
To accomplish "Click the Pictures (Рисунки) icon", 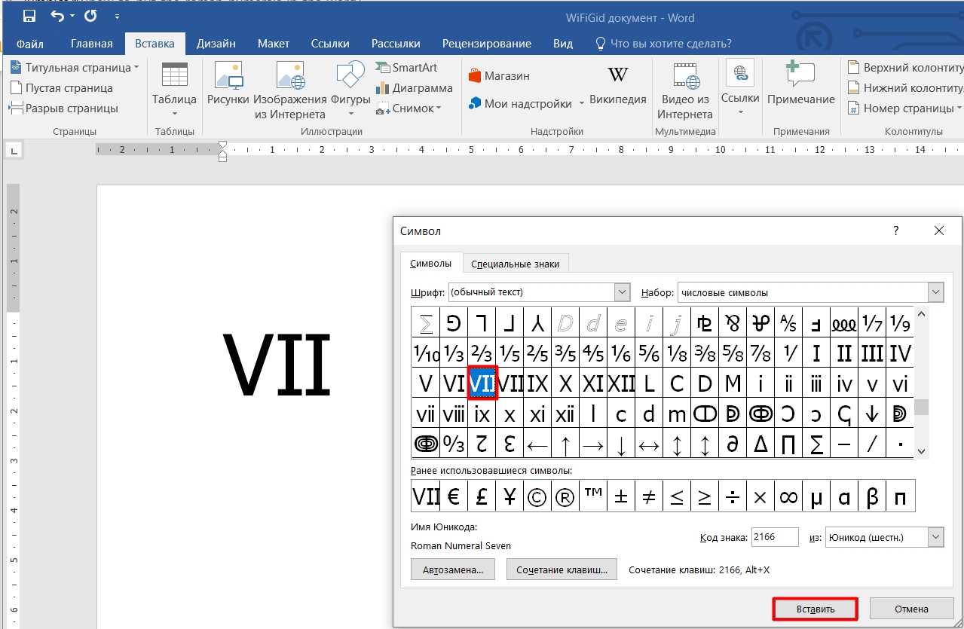I will pos(228,77).
